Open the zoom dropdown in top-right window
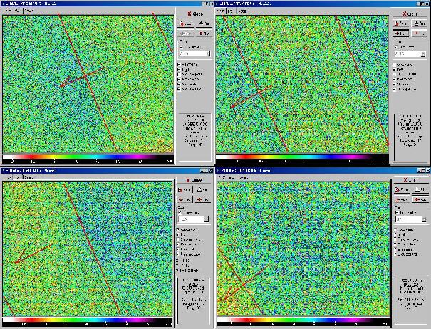The image size is (431, 329). pos(422,53)
